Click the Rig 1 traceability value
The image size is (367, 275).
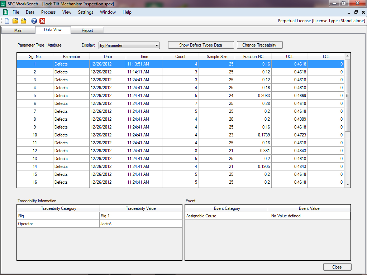pos(140,216)
